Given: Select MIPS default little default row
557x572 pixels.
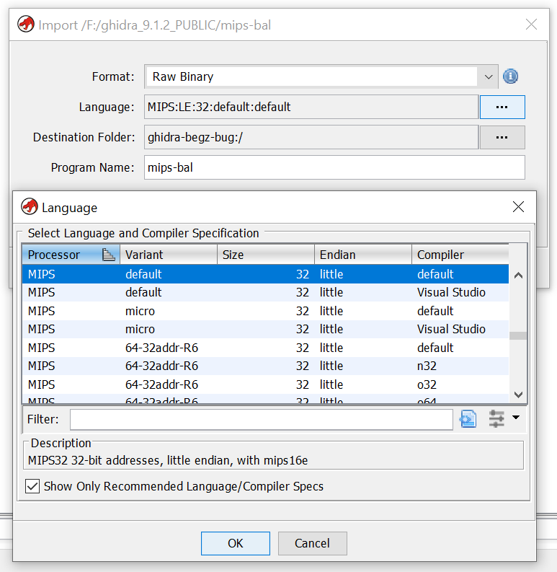Looking at the screenshot, I should (265, 274).
